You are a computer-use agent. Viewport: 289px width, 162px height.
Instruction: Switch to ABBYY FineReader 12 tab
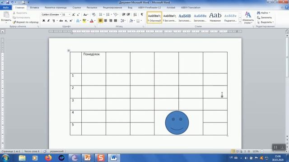(149, 8)
